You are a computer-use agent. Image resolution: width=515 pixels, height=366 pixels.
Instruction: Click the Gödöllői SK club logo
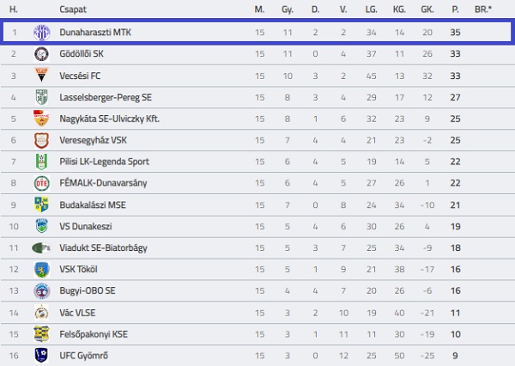41,54
